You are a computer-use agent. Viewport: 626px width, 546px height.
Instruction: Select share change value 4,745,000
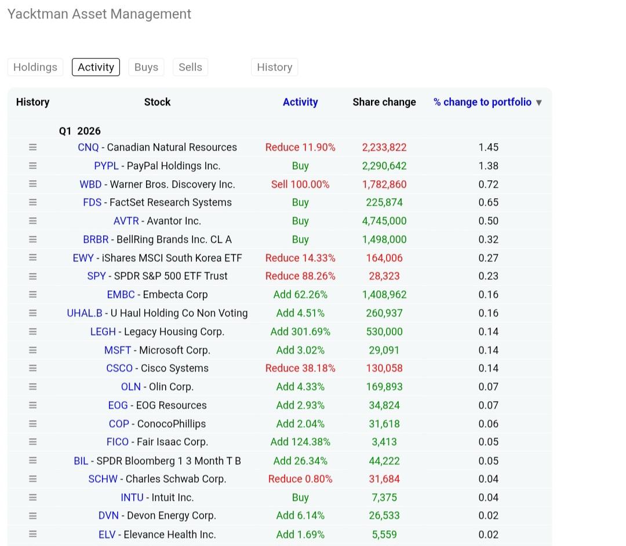coord(384,221)
